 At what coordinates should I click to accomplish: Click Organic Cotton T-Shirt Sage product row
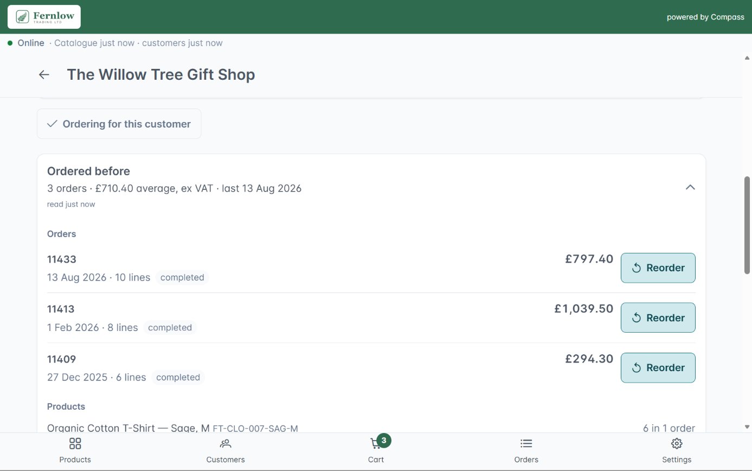tap(371, 428)
